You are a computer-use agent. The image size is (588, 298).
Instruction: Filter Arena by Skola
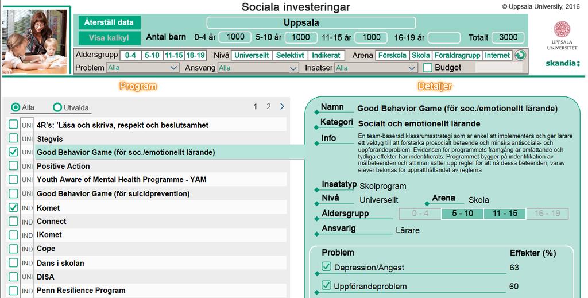[x=420, y=55]
